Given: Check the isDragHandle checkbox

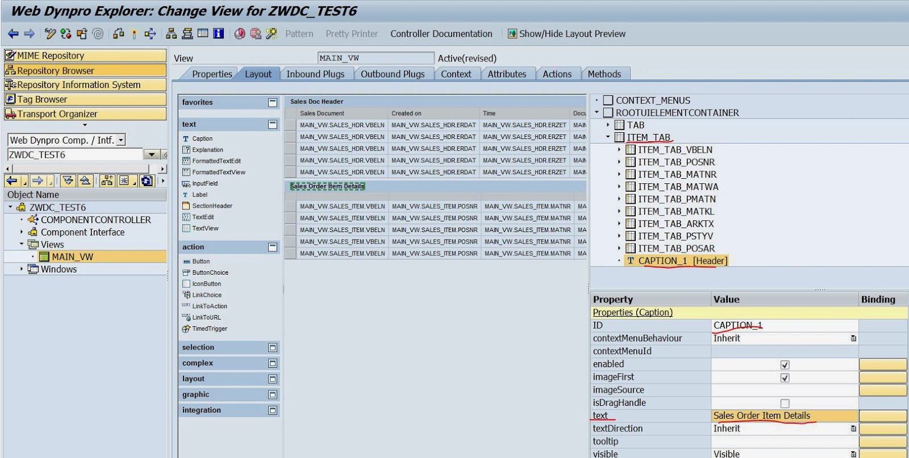Looking at the screenshot, I should [x=785, y=404].
